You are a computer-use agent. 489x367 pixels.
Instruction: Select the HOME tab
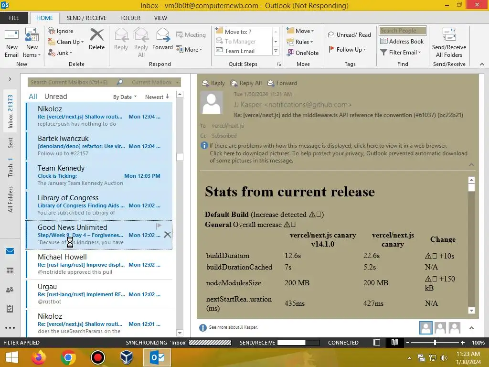click(44, 18)
